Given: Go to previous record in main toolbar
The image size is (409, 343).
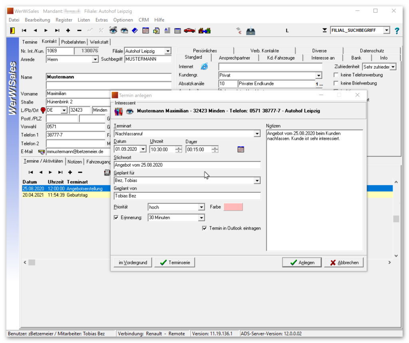Looking at the screenshot, I should tap(35, 30).
